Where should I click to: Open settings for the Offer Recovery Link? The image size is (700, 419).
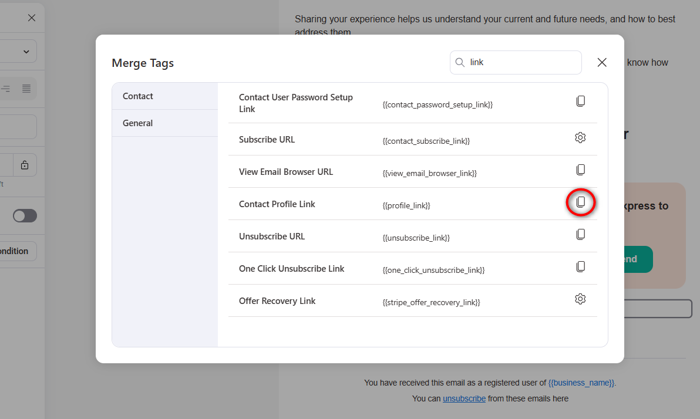tap(580, 299)
